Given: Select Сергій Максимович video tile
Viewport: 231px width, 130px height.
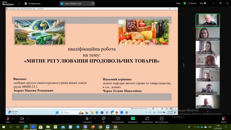Looking at the screenshot, I should point(208,88).
